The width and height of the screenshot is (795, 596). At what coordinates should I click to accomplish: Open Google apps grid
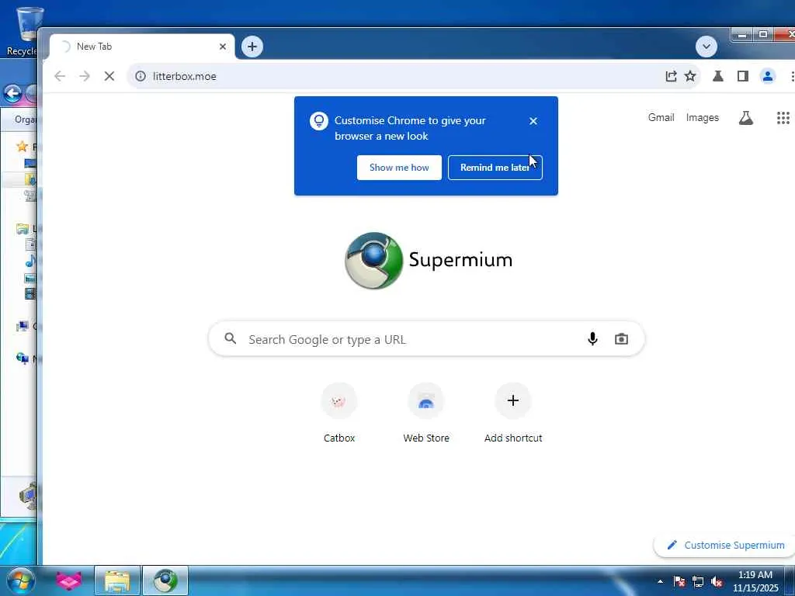click(x=783, y=118)
